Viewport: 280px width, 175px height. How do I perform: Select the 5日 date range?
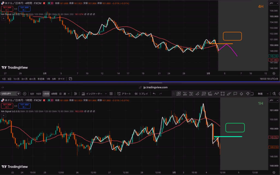pyautogui.click(x=10, y=79)
